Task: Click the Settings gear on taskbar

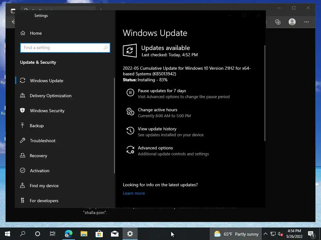Action: [130, 234]
